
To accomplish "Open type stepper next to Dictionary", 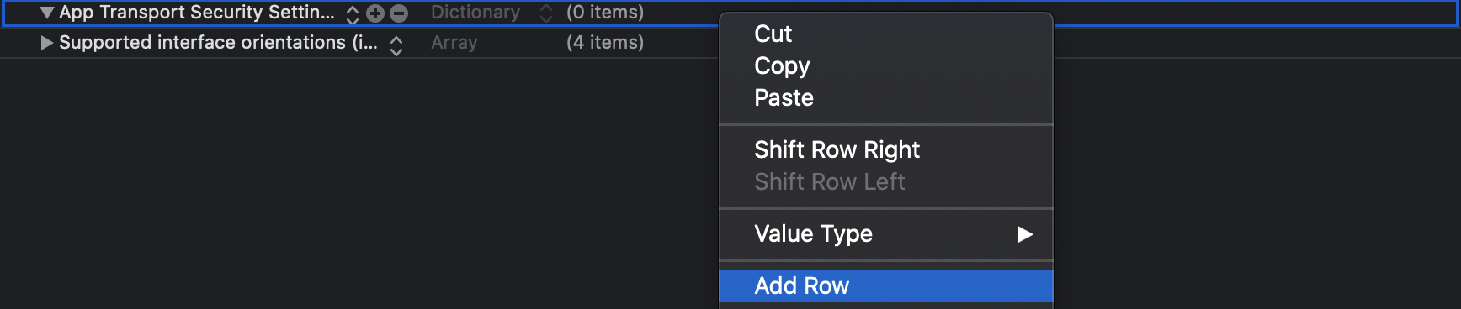I will (546, 13).
